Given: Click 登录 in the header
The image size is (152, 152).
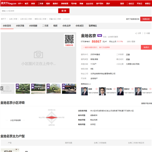Looking at the screenshot, I should pos(122,3).
